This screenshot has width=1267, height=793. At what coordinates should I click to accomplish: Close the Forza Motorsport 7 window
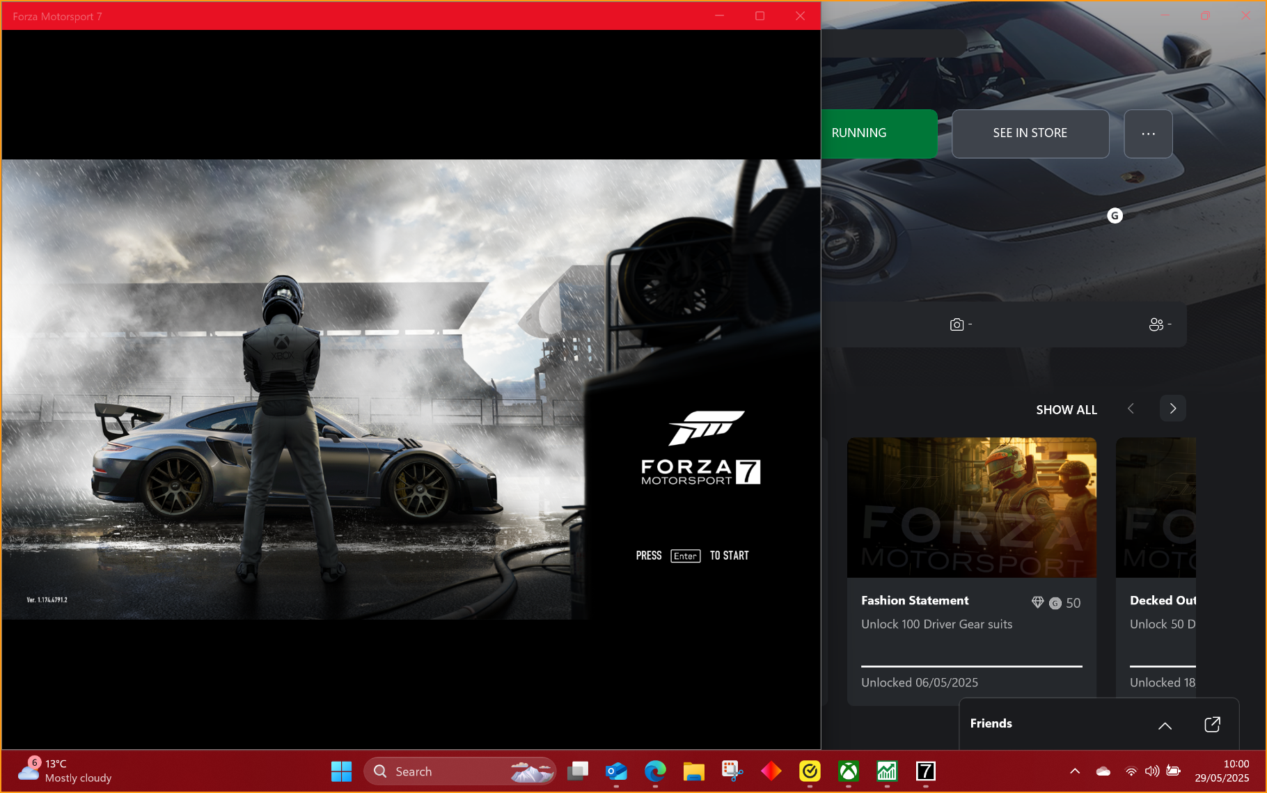pos(801,16)
